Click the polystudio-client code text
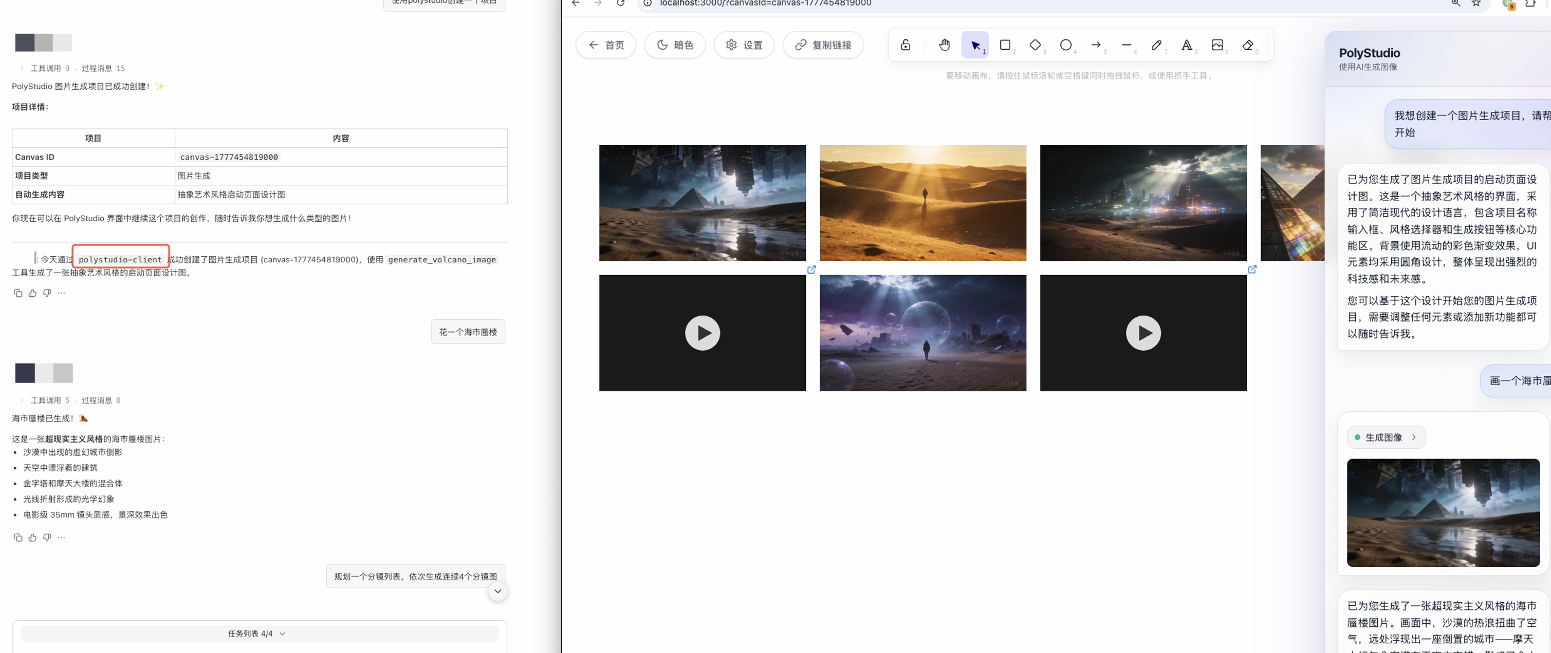1551x653 pixels. [x=120, y=260]
